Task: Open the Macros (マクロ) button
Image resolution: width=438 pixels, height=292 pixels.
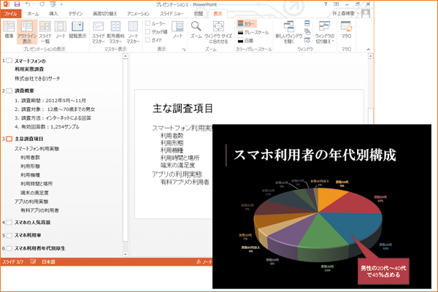Action: [x=346, y=30]
